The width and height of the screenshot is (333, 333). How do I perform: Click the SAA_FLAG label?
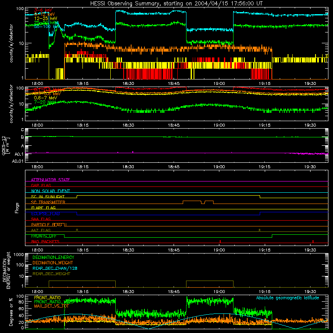click(41, 219)
